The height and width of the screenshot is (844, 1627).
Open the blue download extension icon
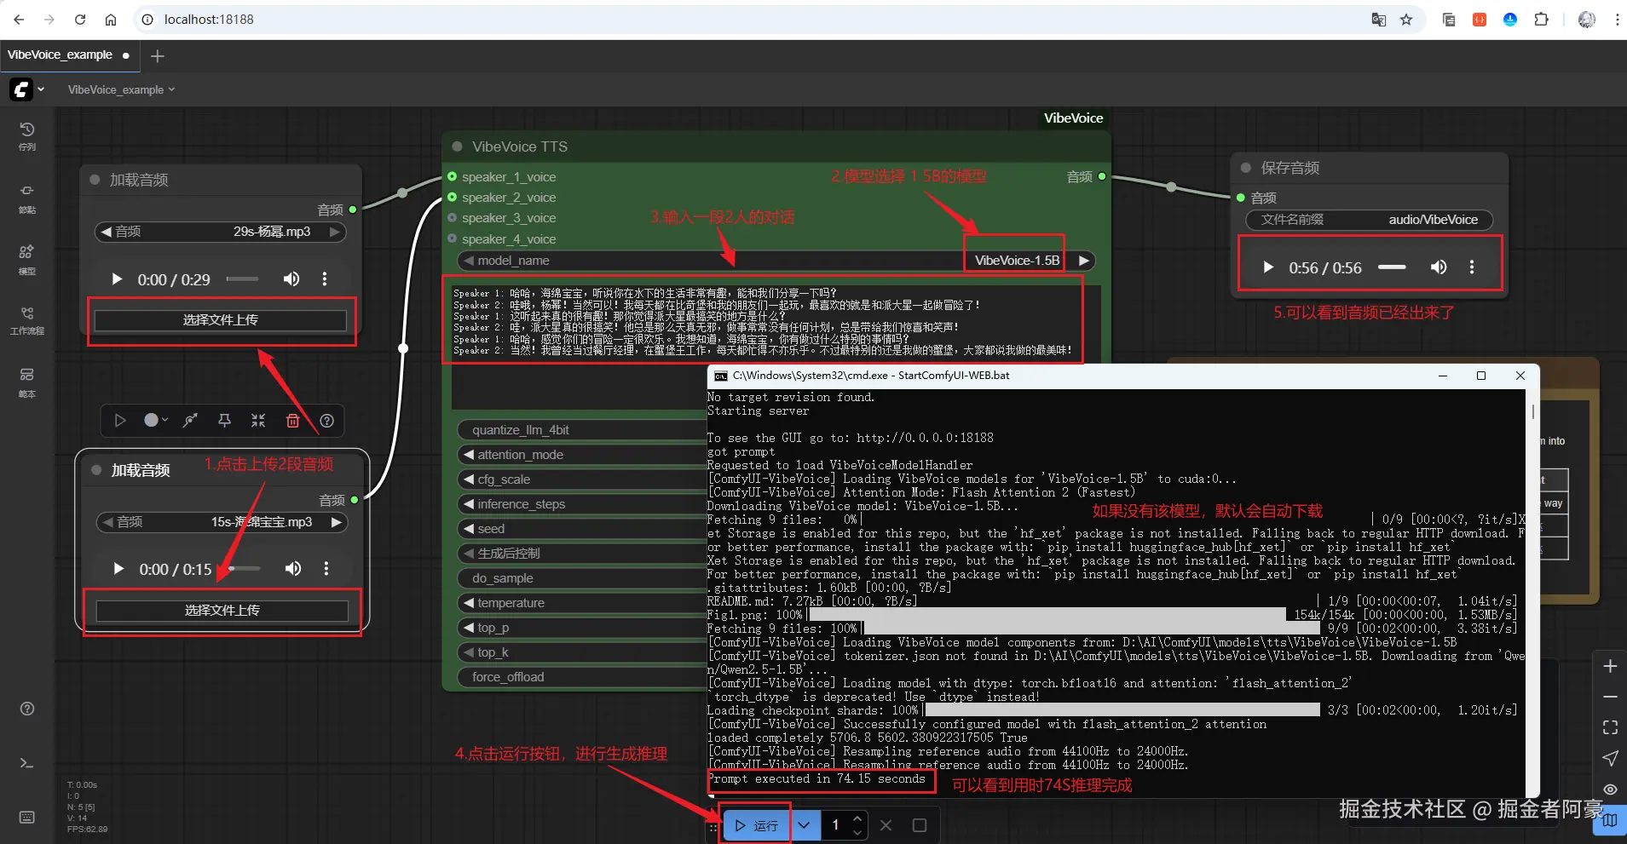coord(1510,20)
